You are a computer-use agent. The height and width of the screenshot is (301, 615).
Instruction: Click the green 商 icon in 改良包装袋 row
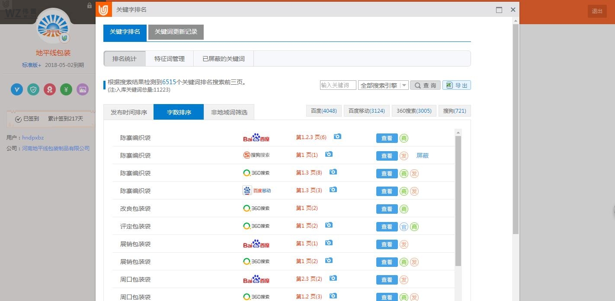point(404,209)
